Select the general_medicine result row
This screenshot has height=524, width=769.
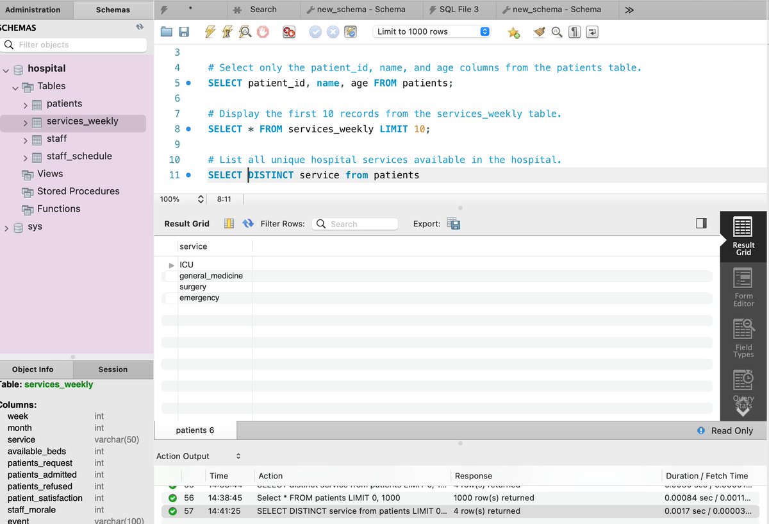pyautogui.click(x=436, y=276)
